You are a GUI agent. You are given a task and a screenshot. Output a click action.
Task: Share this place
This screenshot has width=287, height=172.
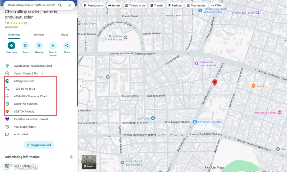click(x=67, y=48)
